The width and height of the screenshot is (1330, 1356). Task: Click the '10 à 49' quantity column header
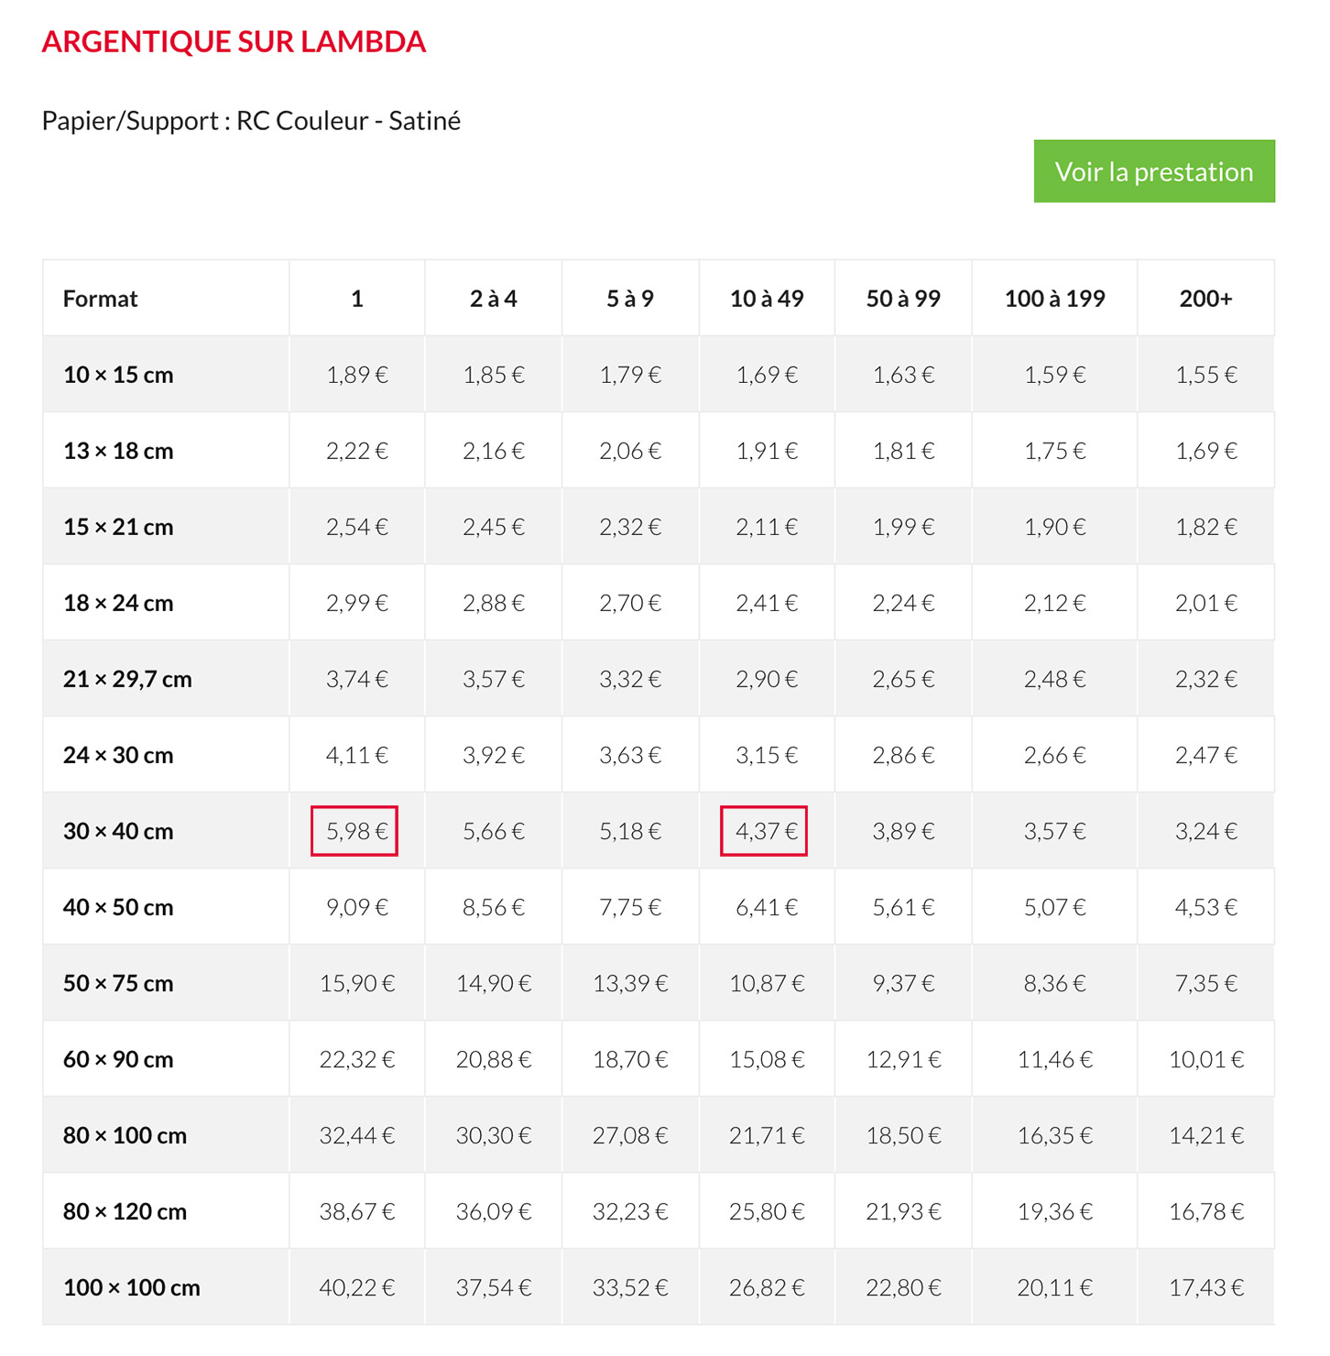(767, 299)
